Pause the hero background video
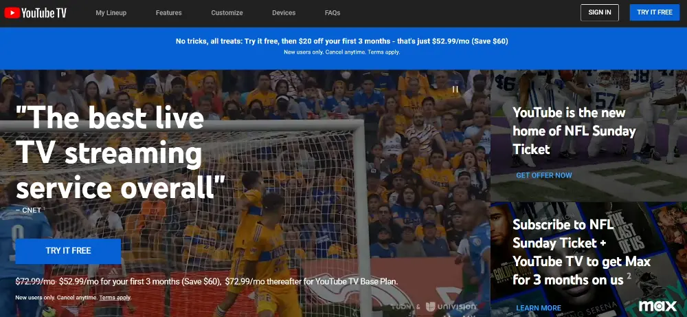This screenshot has width=687, height=317. (x=455, y=89)
